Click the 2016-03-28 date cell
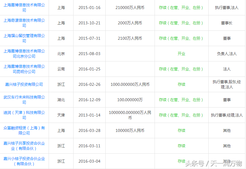This screenshot has height=169, width=246. 89,130
